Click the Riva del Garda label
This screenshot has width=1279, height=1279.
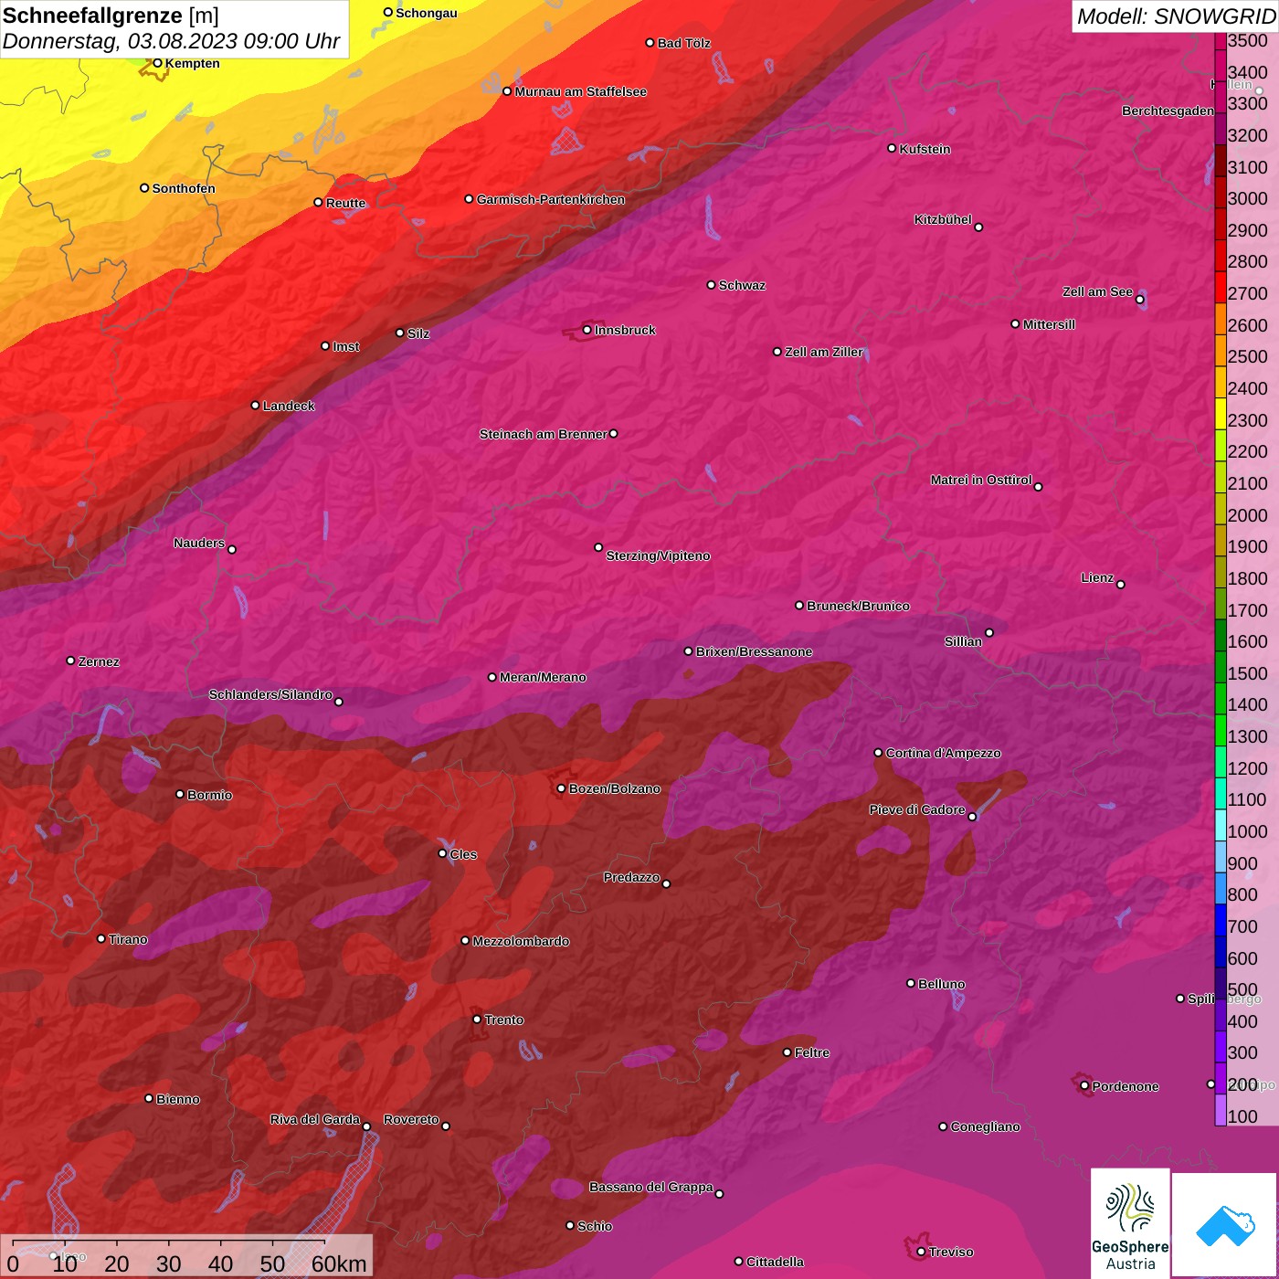tap(315, 1119)
